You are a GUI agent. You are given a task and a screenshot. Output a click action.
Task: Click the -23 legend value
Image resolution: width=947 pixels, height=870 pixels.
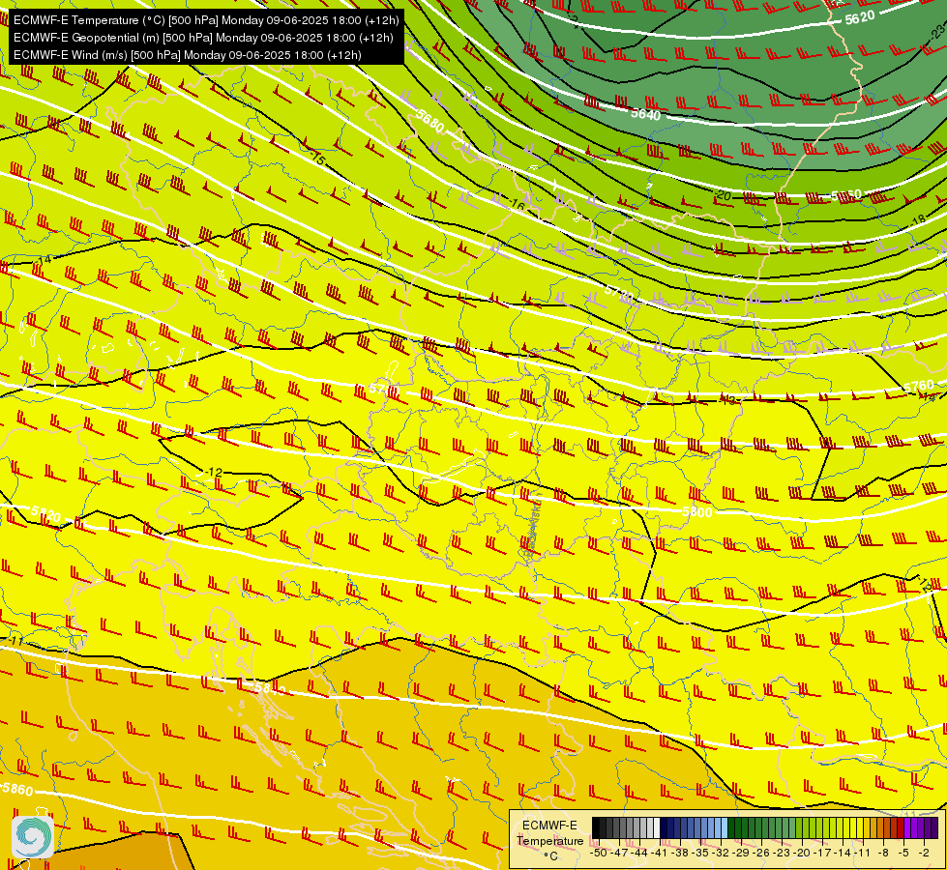pyautogui.click(x=782, y=853)
